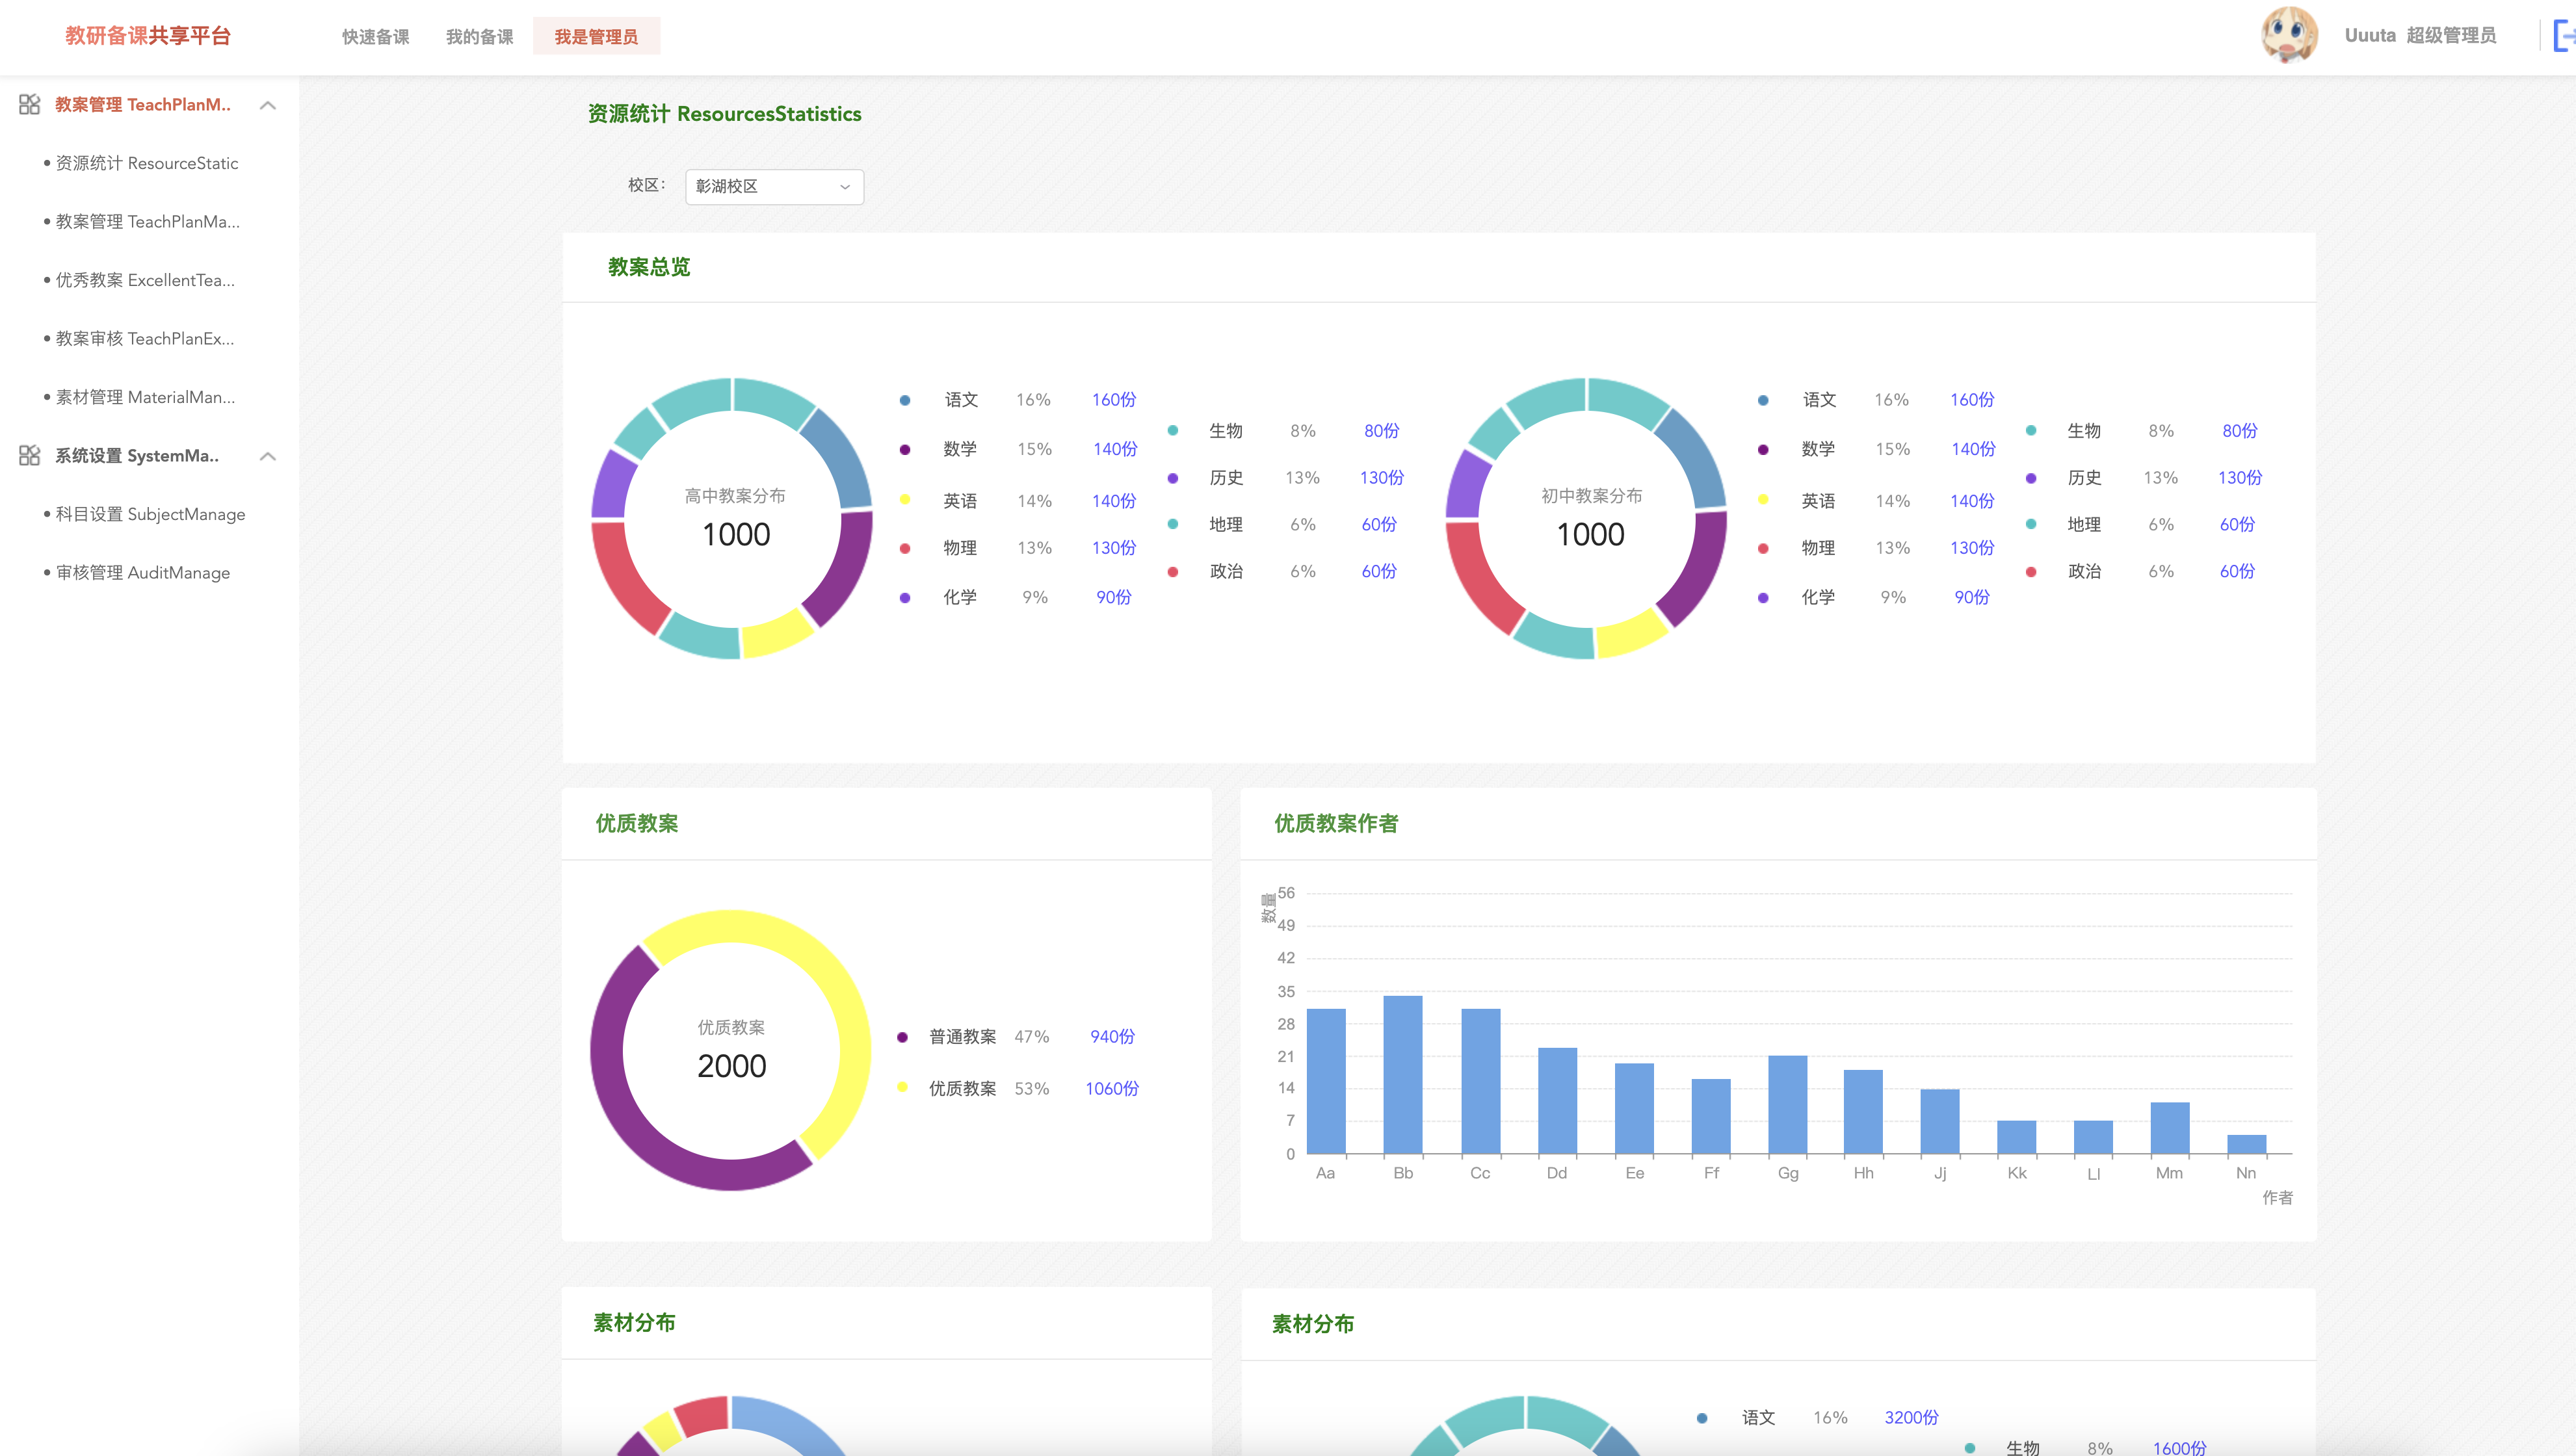
Task: Click 940份 for 普通教案
Action: coord(1113,1037)
